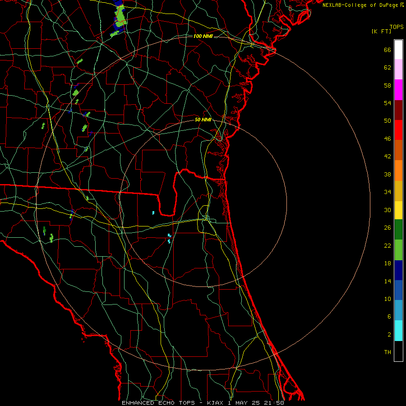The width and height of the screenshot is (406, 406).
Task: Click the legend value 54
Action: tap(388, 103)
